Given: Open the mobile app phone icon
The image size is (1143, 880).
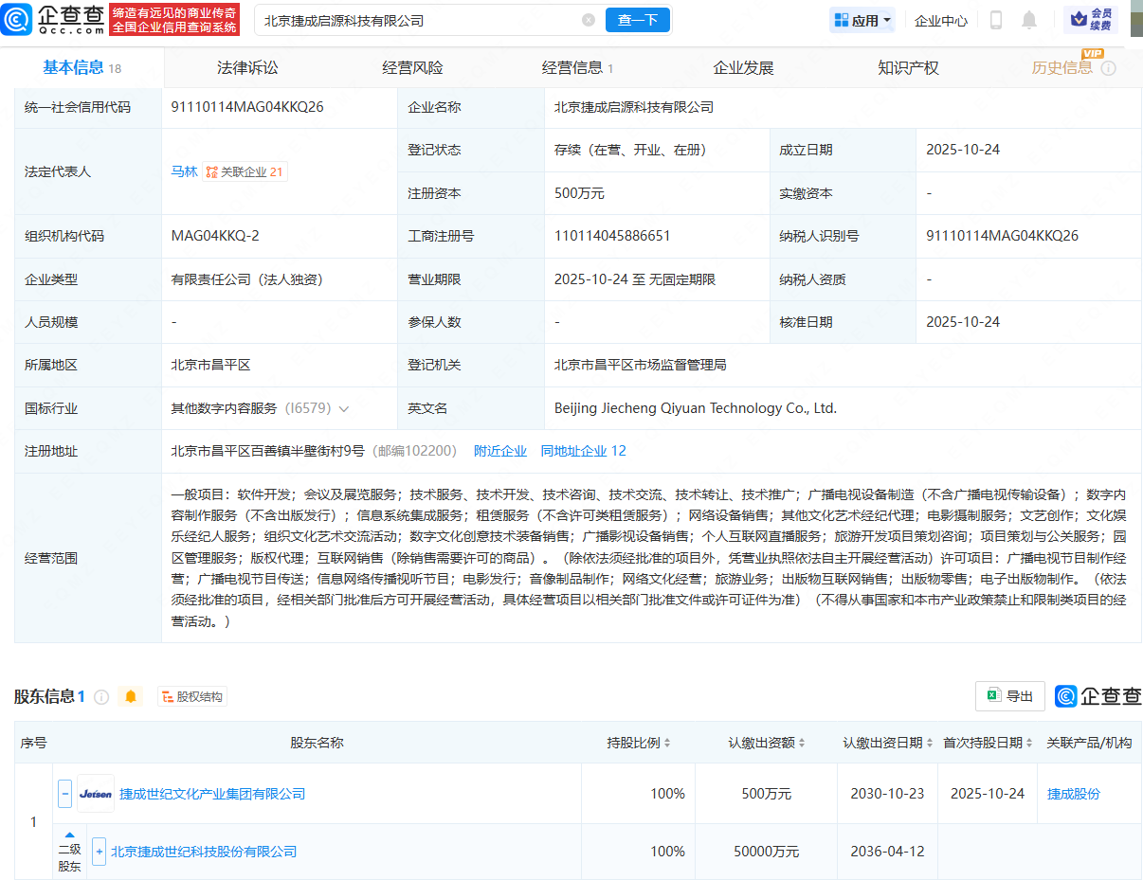Looking at the screenshot, I should 996,20.
